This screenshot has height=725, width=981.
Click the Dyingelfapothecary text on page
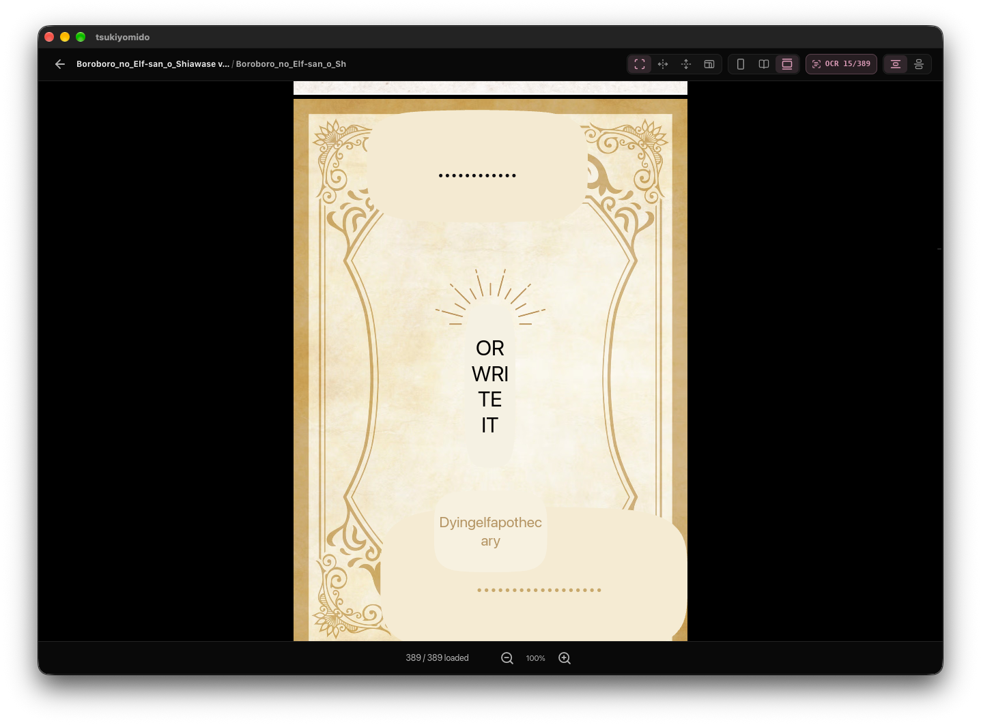(x=490, y=531)
